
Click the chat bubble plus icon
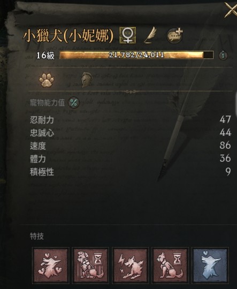click(x=175, y=35)
